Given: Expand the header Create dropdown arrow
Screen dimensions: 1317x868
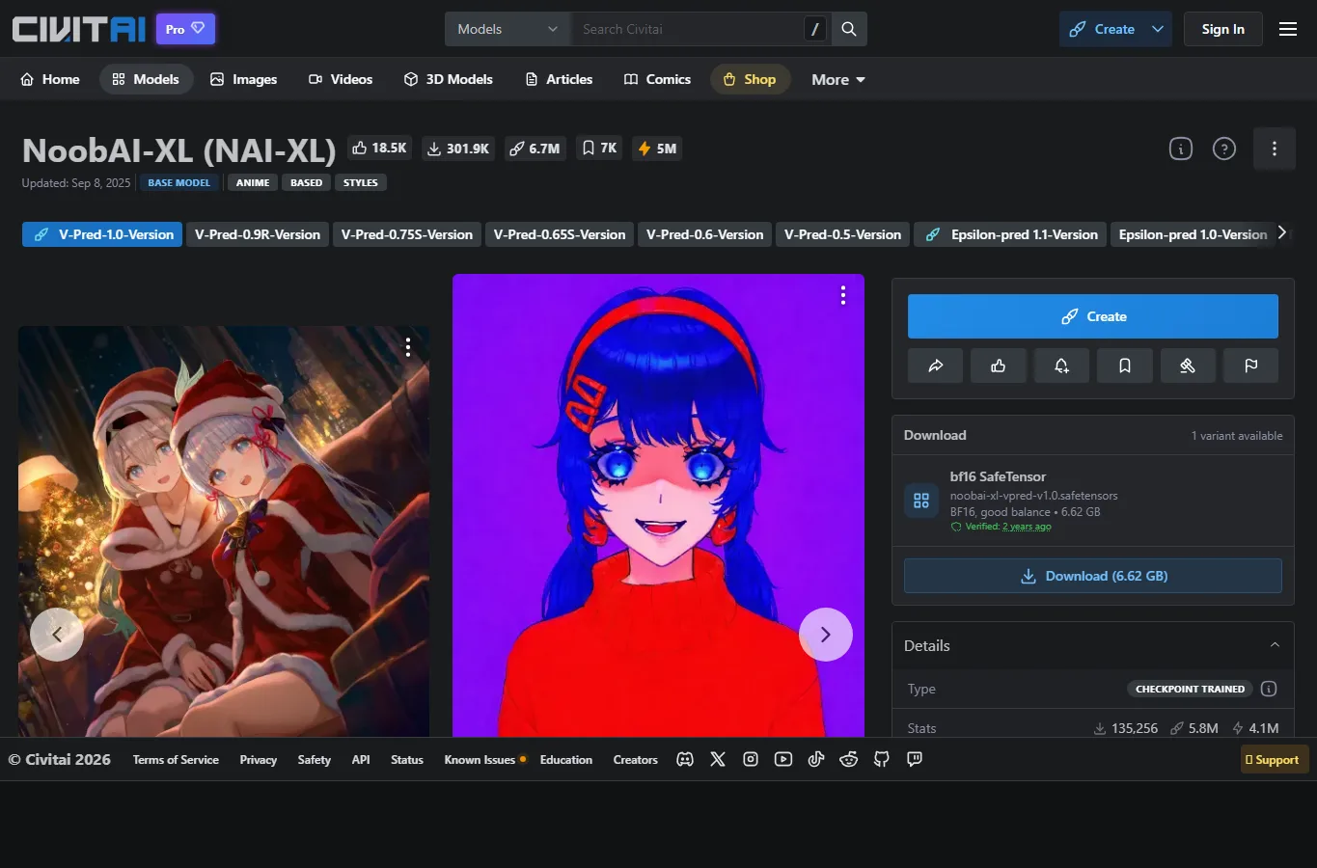Looking at the screenshot, I should coord(1158,29).
